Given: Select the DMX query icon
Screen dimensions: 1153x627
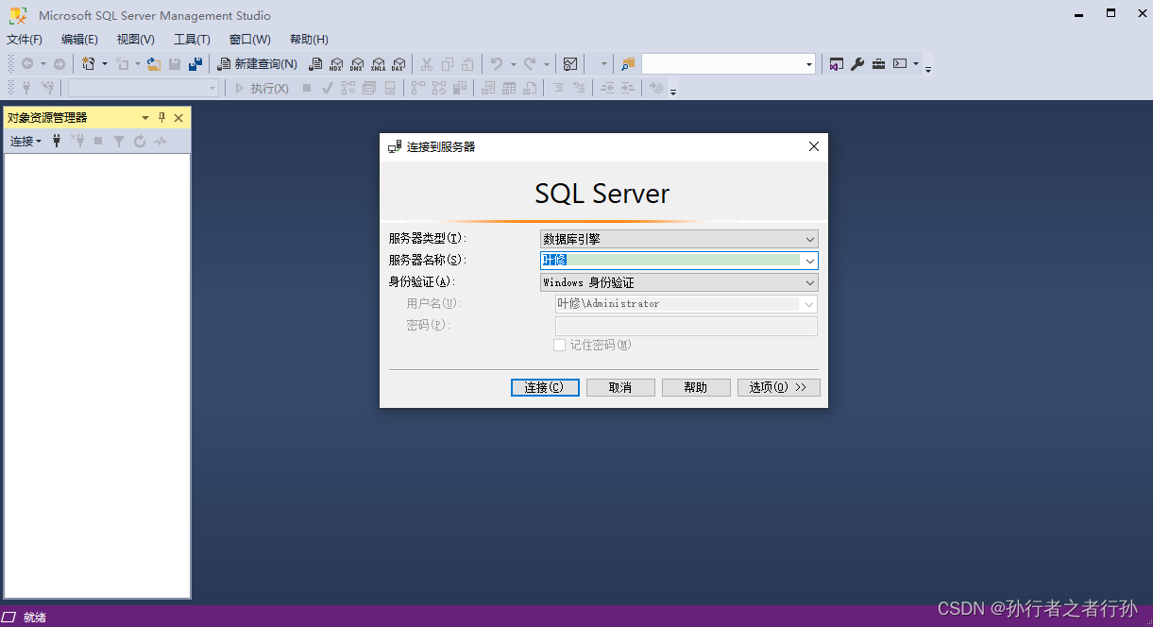Looking at the screenshot, I should click(358, 63).
